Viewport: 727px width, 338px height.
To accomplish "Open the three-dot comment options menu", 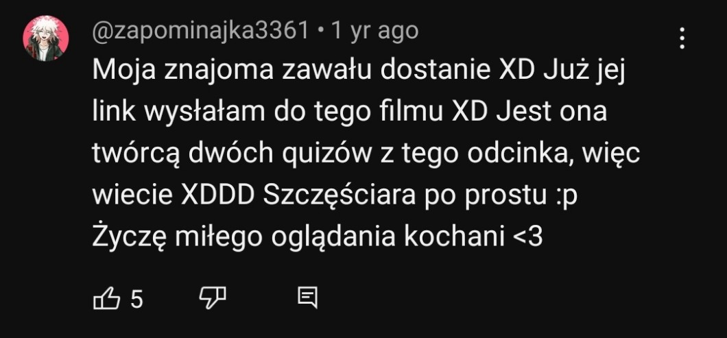I will 682,38.
